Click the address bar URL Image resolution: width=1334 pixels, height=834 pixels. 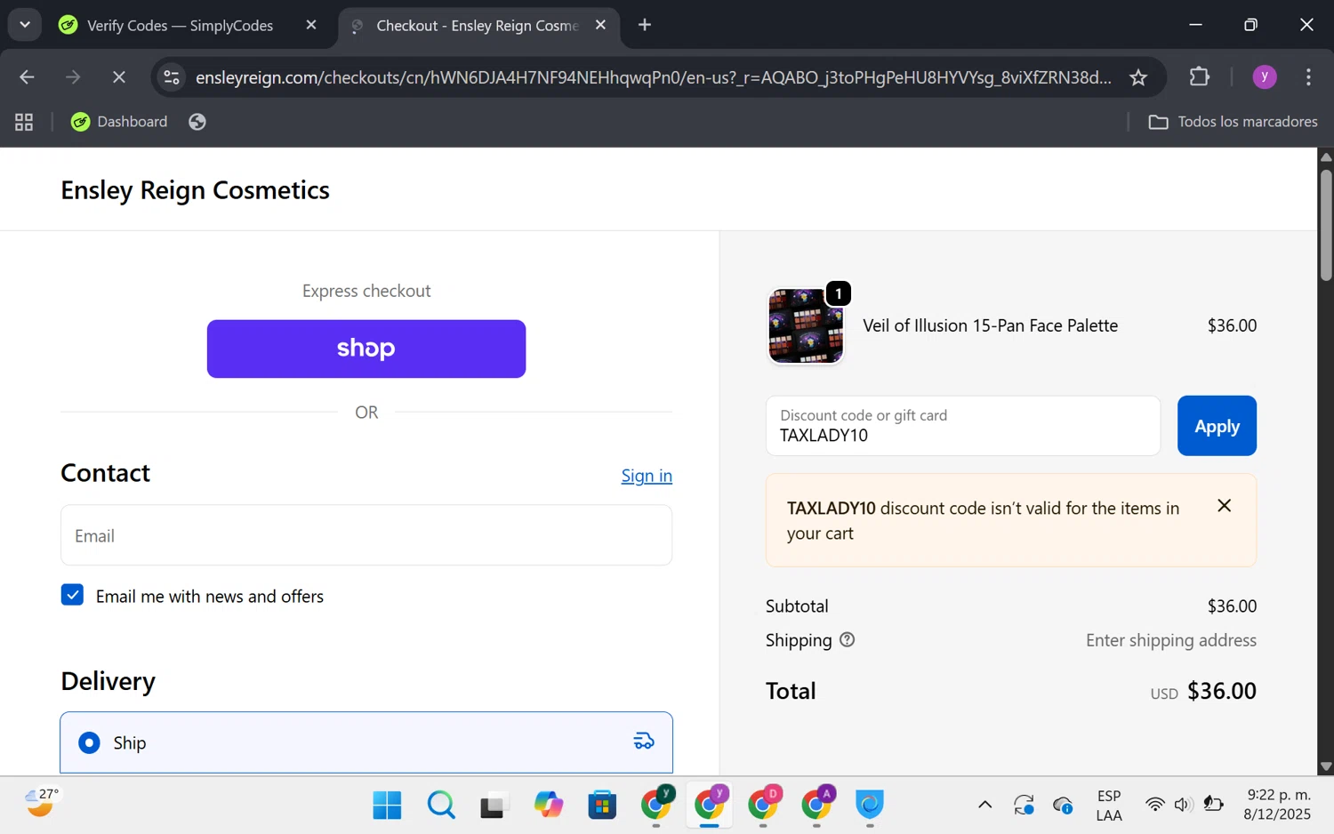pyautogui.click(x=653, y=77)
